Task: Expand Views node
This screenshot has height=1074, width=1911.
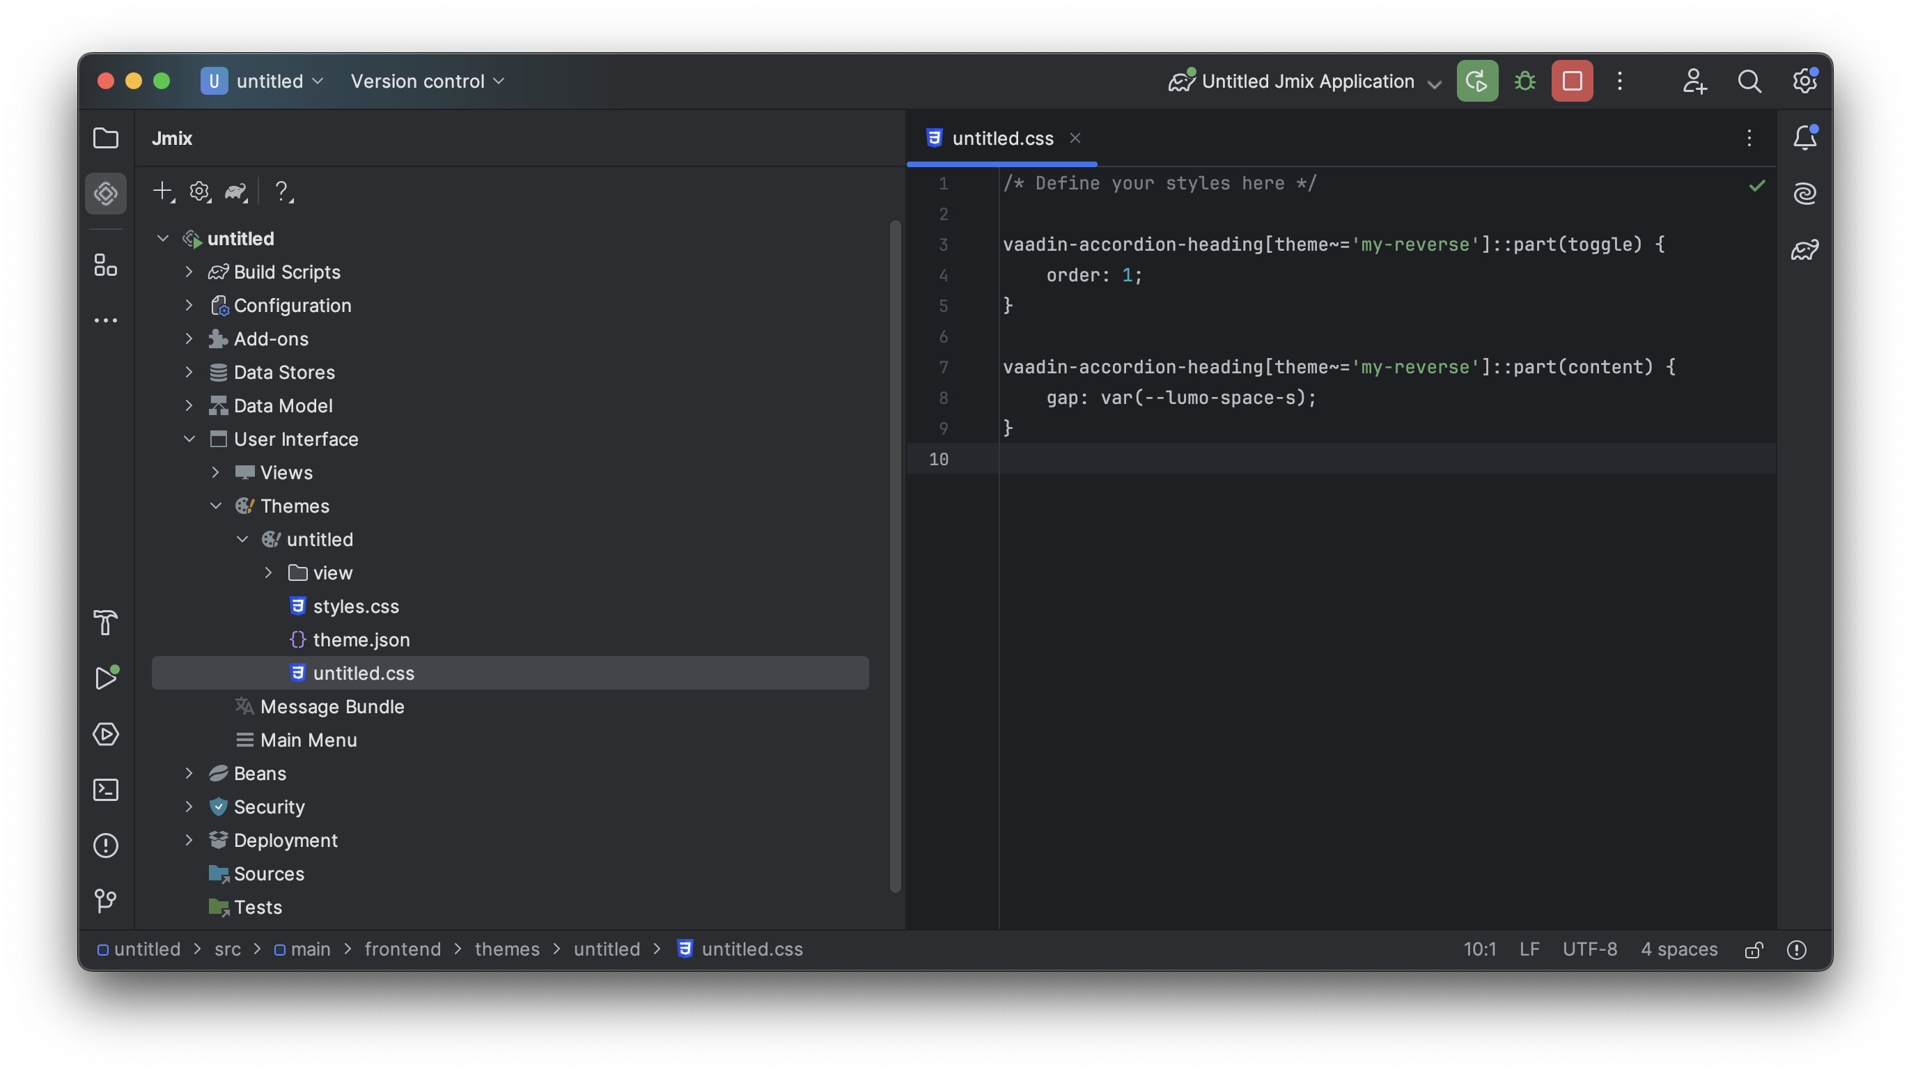Action: 216,472
